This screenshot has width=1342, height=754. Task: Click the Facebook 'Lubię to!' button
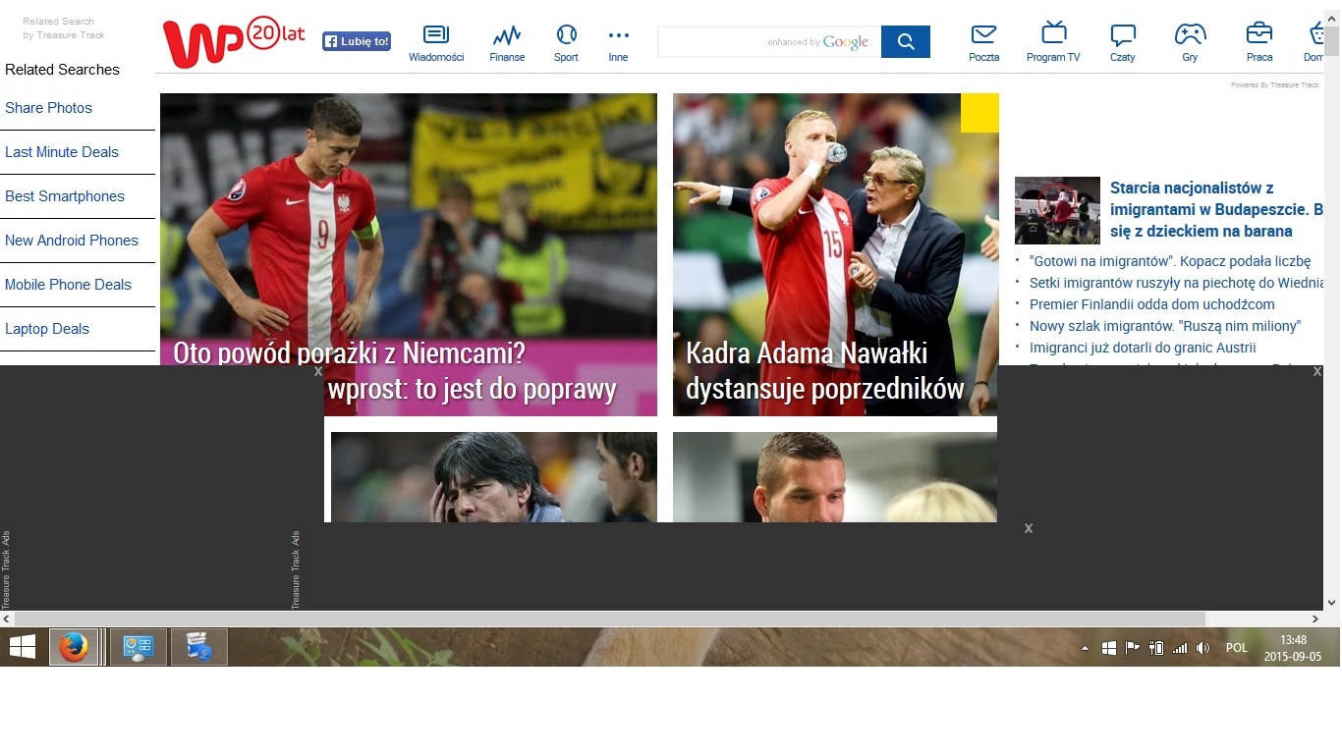click(x=357, y=41)
